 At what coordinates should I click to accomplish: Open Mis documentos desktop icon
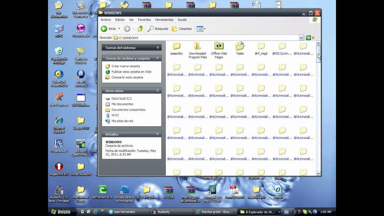(x=59, y=10)
